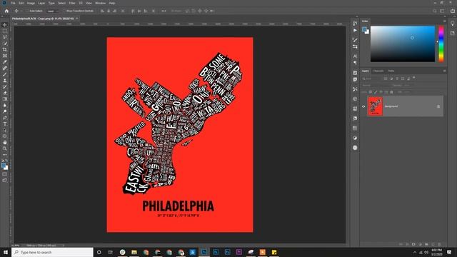This screenshot has width=457, height=257.
Task: Click the Home icon in options bar
Action: (x=6, y=11)
